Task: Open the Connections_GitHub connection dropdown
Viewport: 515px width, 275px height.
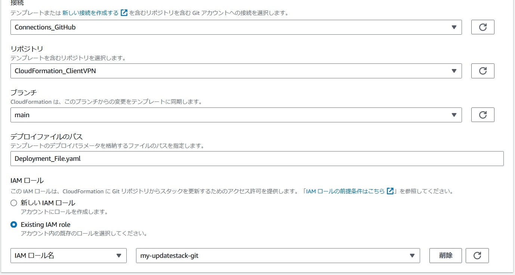Action: point(235,27)
